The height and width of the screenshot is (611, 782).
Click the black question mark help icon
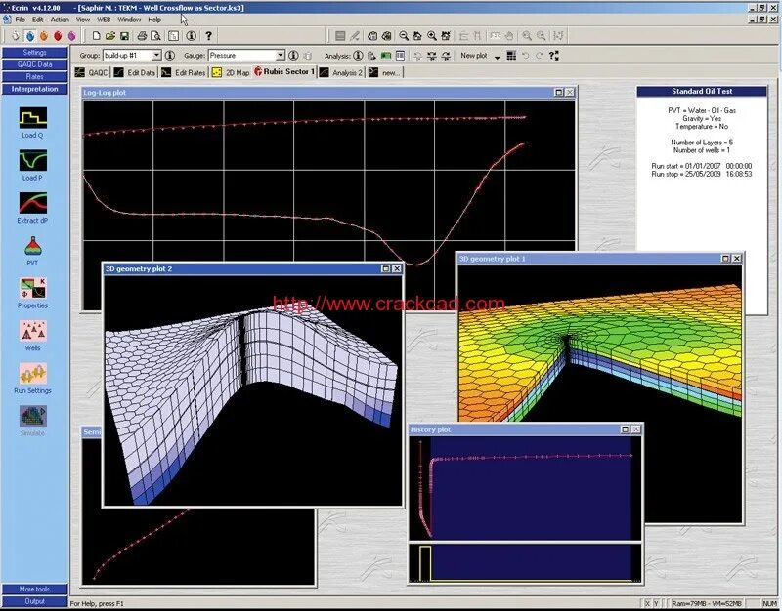pyautogui.click(x=208, y=36)
